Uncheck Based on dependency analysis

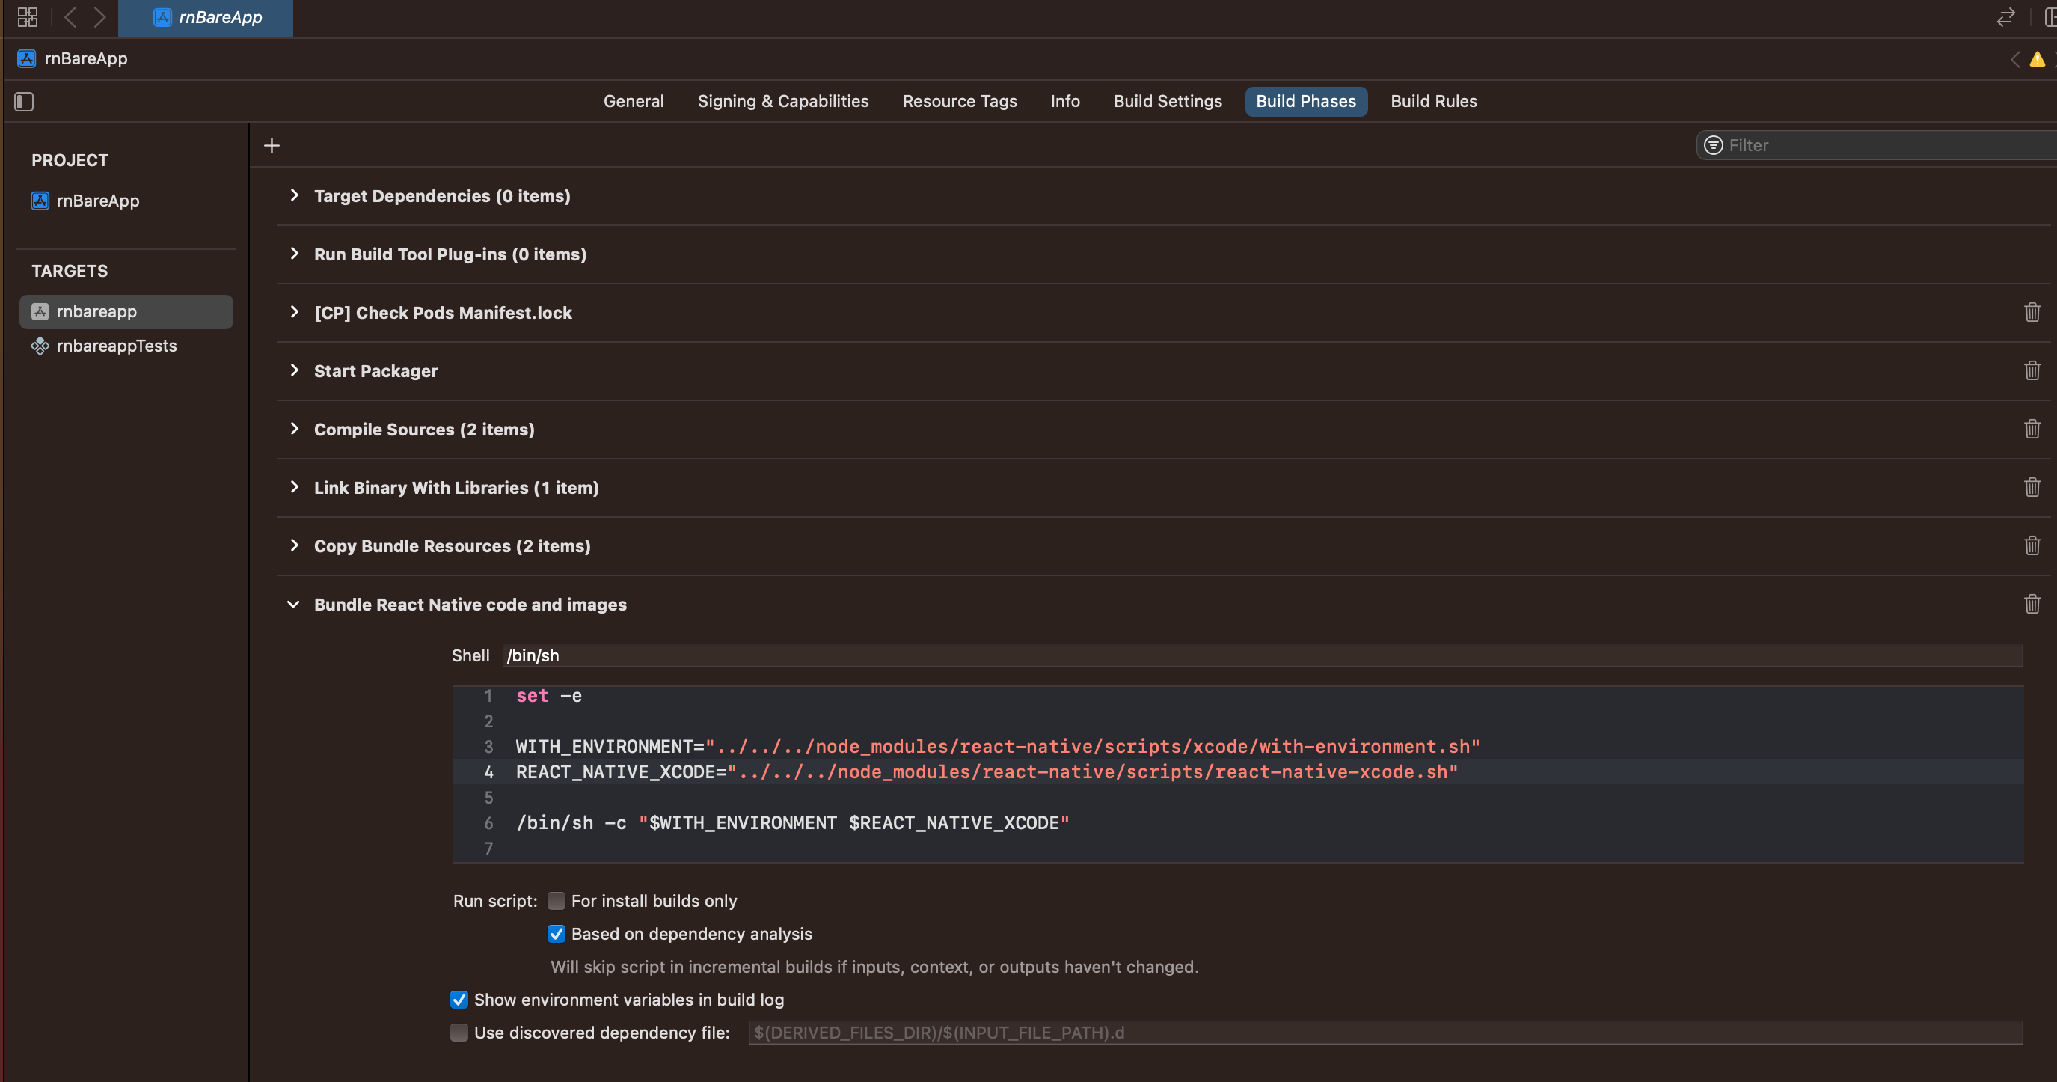click(557, 934)
